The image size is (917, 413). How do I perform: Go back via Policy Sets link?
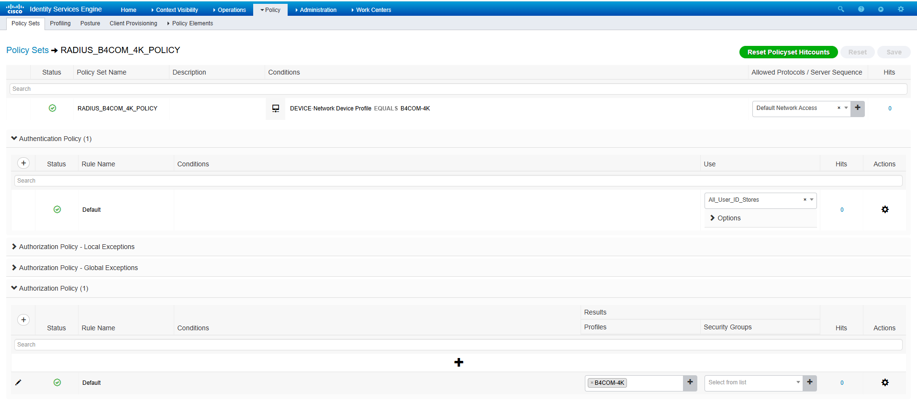(x=27, y=50)
